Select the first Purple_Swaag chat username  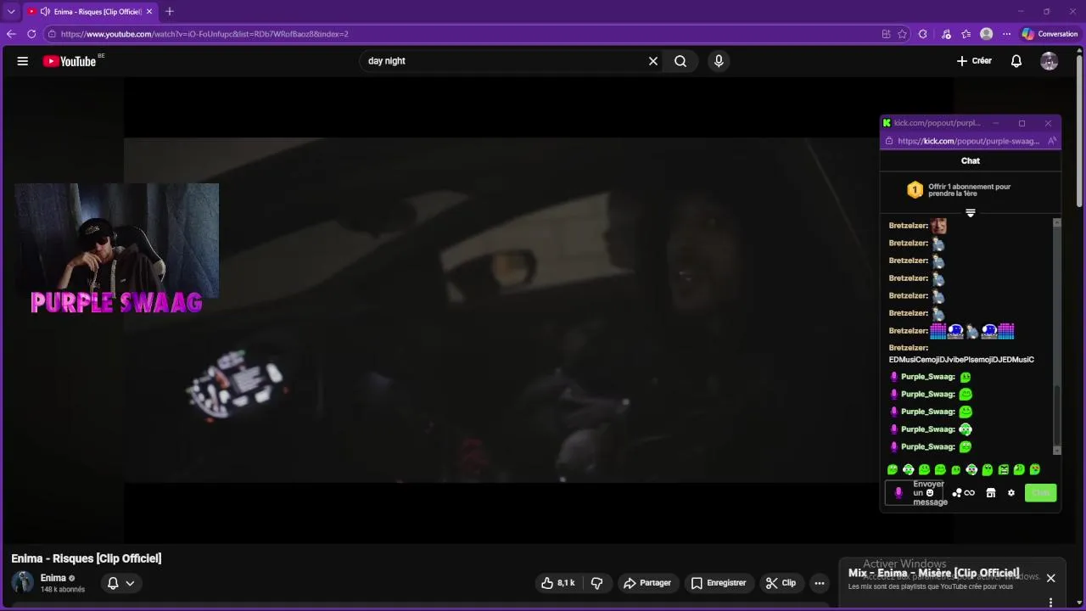click(x=927, y=377)
